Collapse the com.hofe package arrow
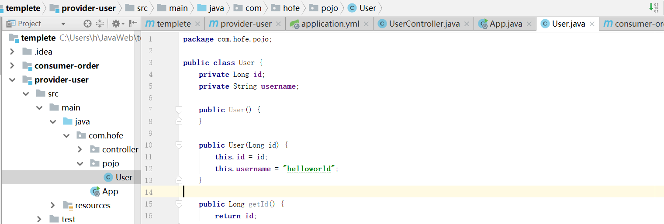The height and width of the screenshot is (224, 664). (66, 135)
